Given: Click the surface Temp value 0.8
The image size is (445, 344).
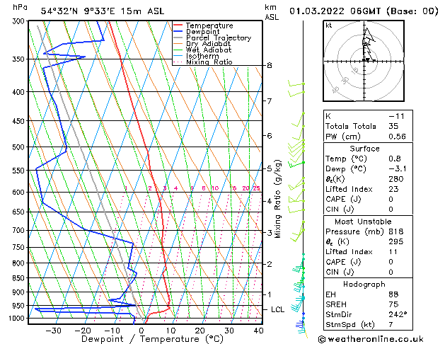Looking at the screenshot, I should pos(395,159).
